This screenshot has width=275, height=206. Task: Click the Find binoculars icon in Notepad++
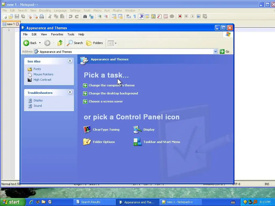pos(85,16)
